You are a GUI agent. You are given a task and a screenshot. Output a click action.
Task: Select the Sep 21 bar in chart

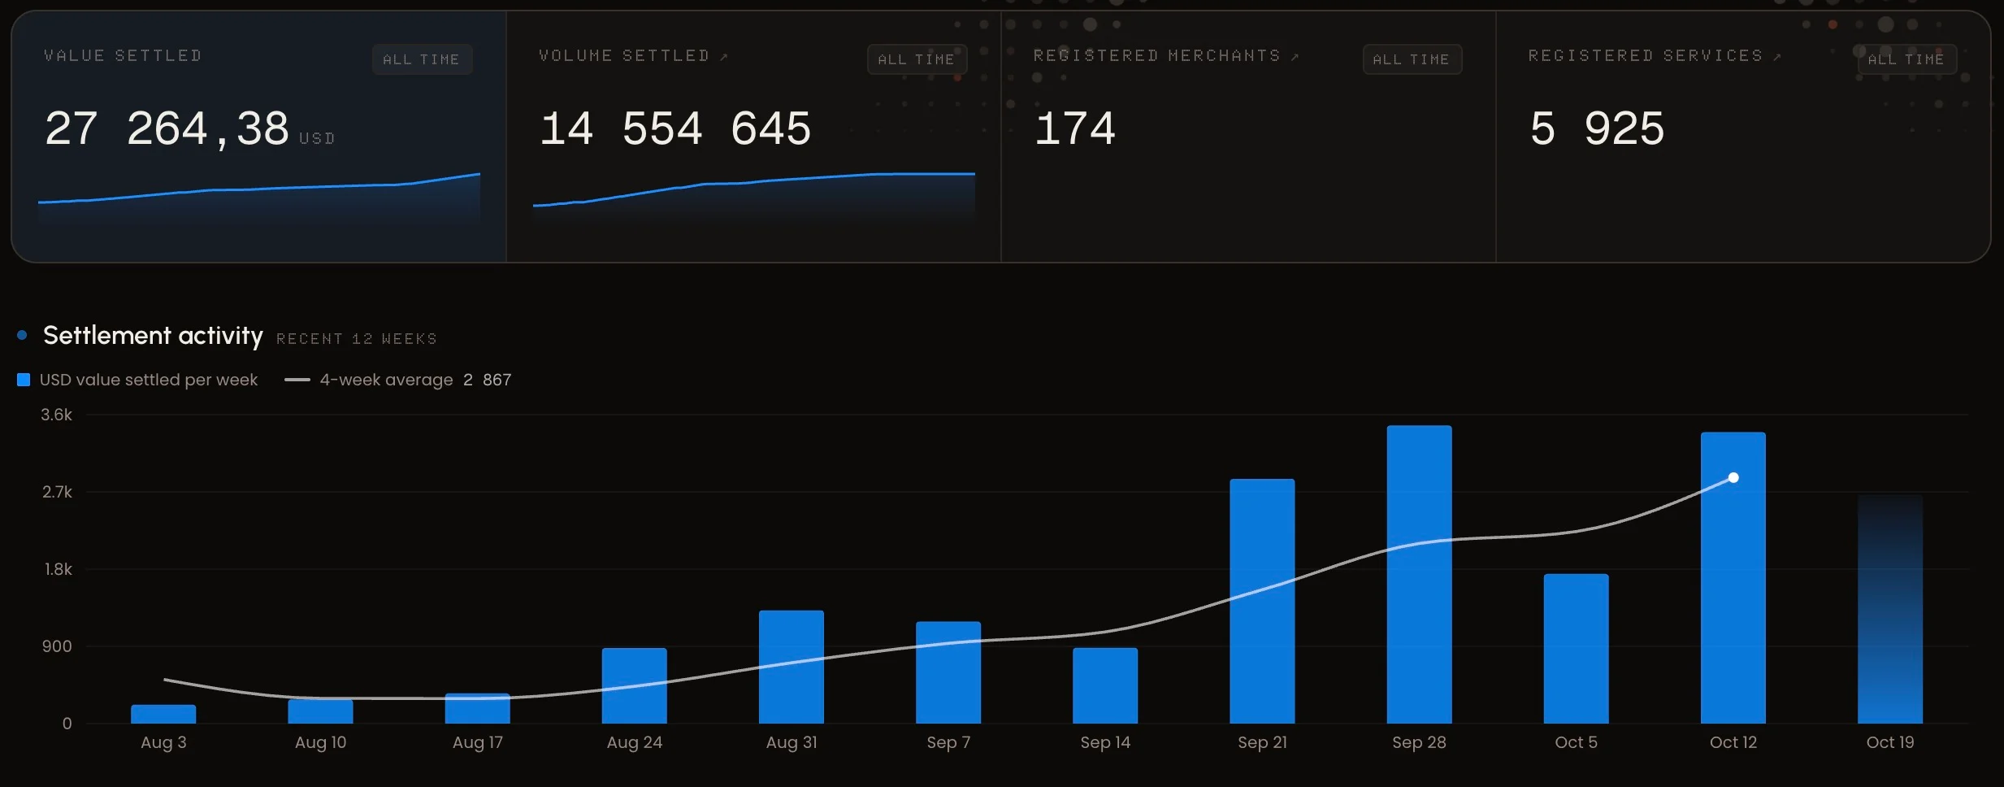tap(1262, 601)
